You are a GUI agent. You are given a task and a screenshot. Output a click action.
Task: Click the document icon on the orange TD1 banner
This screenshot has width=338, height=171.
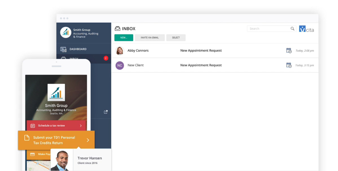pos(27,138)
